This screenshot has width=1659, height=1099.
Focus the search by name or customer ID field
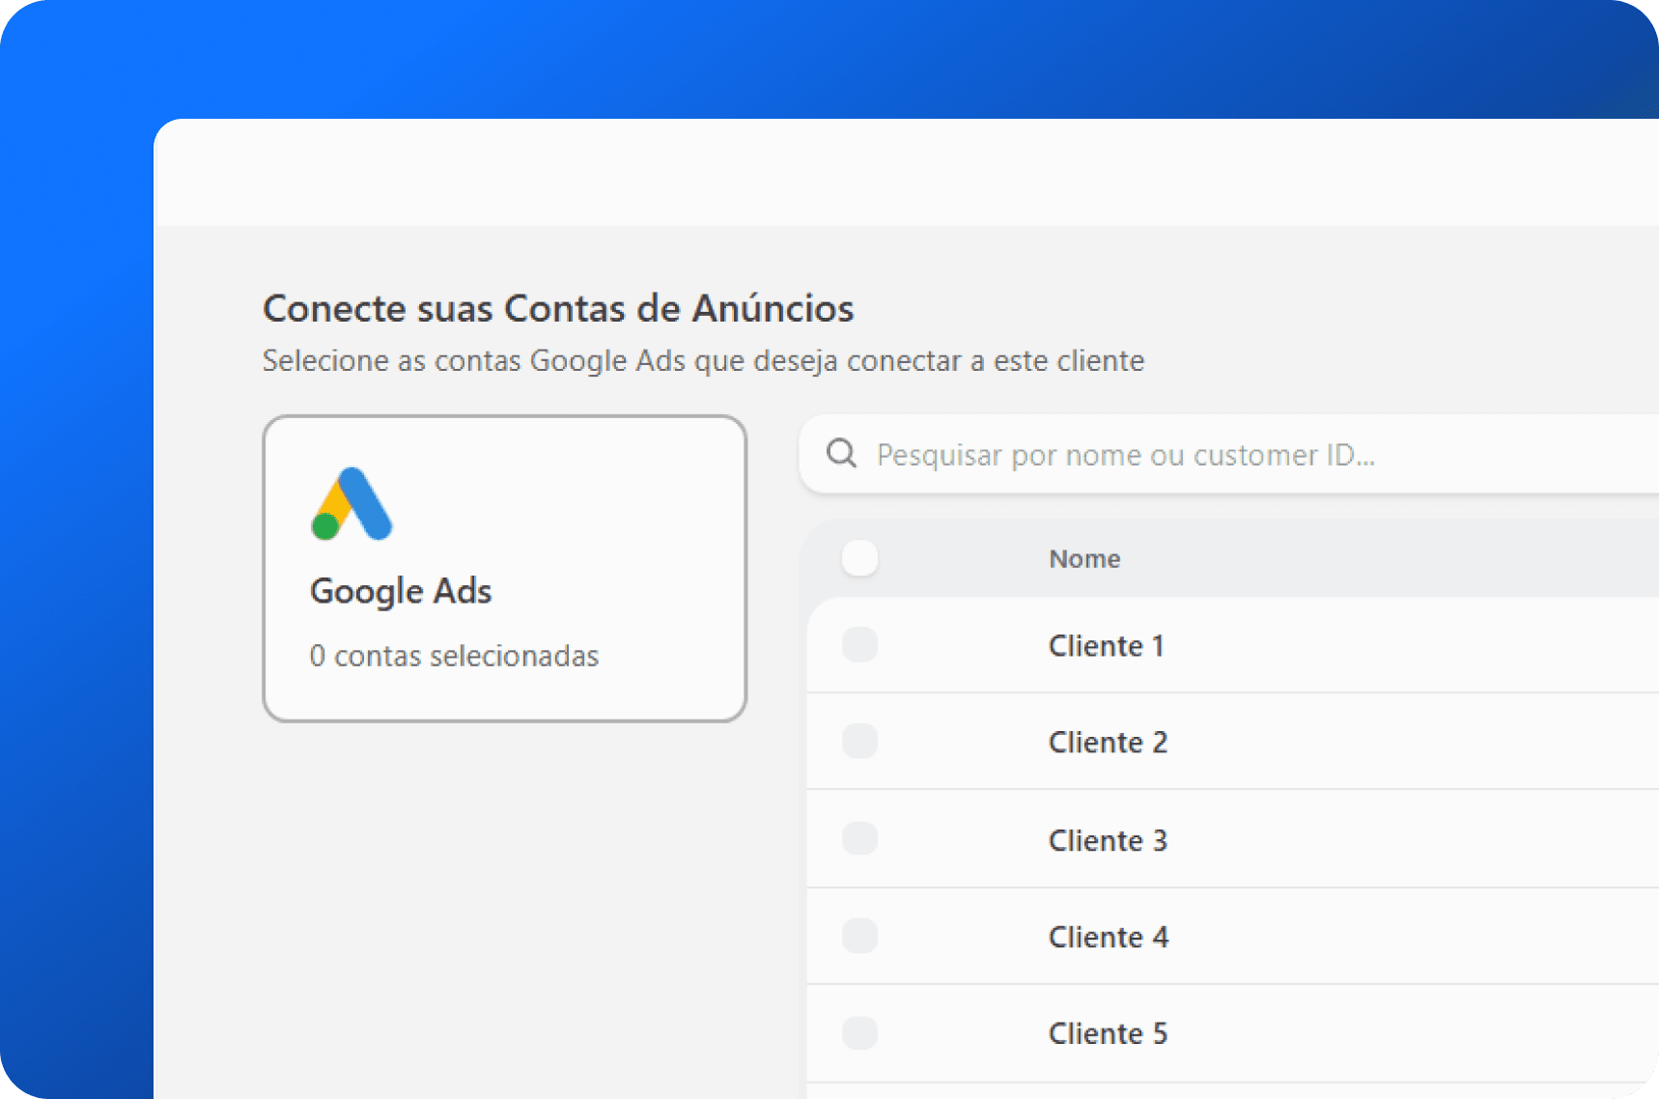[x=1228, y=454]
